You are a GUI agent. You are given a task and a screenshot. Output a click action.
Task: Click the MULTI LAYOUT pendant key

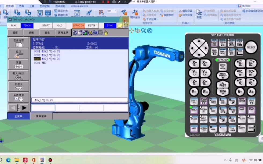pos(214,43)
